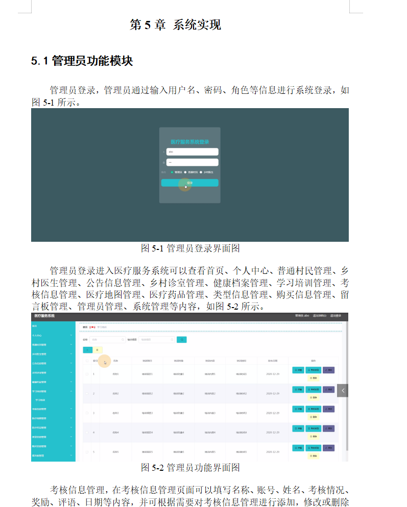The height and width of the screenshot is (507, 407).
Task: Click the teal add (+) button
Action: (87, 350)
